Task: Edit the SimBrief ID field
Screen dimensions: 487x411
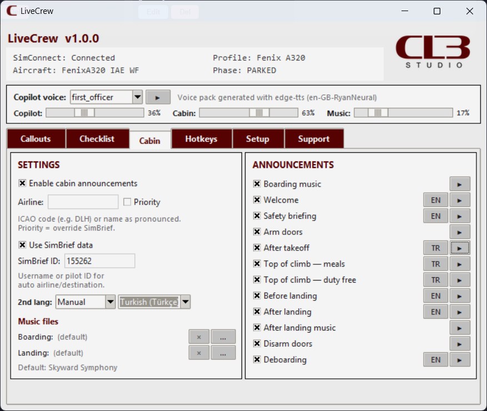Action: [x=100, y=260]
